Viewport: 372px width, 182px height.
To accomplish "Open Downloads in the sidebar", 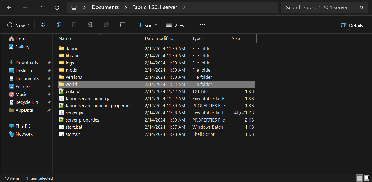I will point(23,63).
